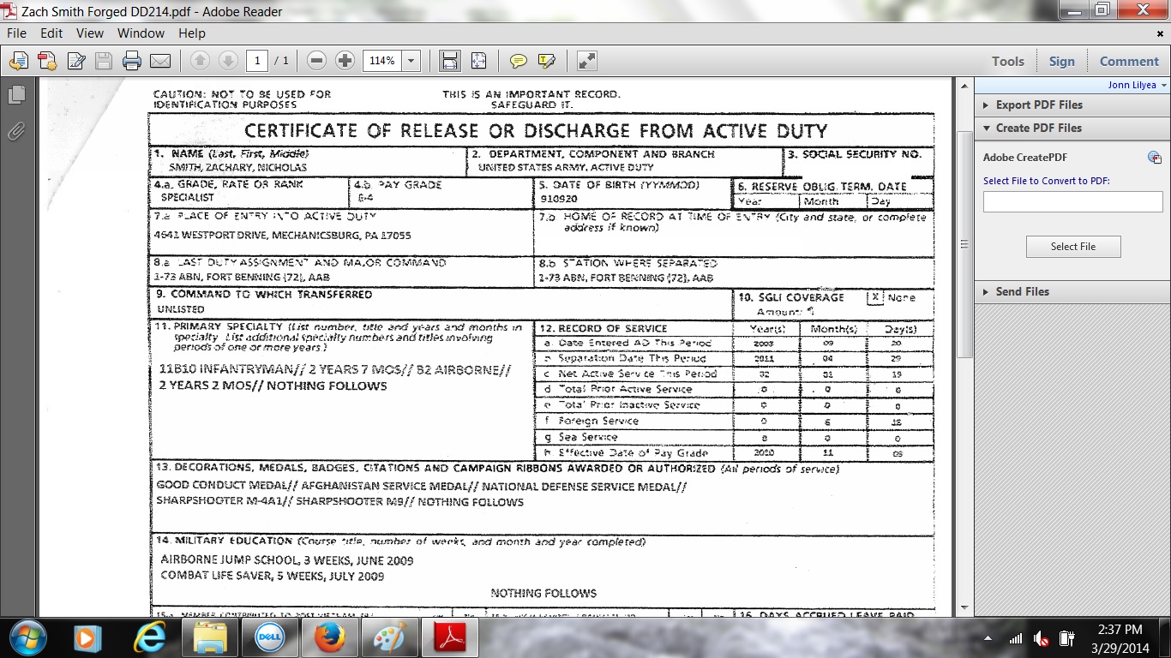Screen dimensions: 1171x658
Task: Open the Comment pane tab
Action: [1128, 61]
